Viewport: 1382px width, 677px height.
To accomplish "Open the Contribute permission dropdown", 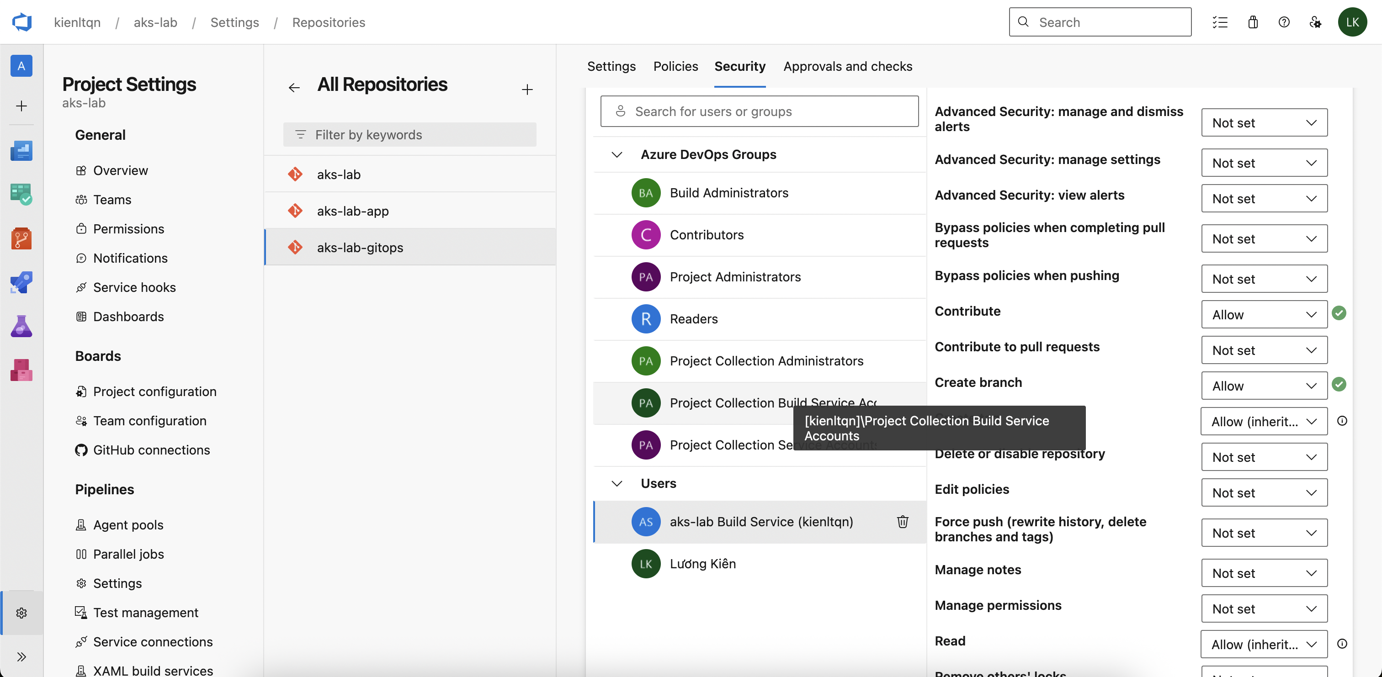I will point(1264,314).
